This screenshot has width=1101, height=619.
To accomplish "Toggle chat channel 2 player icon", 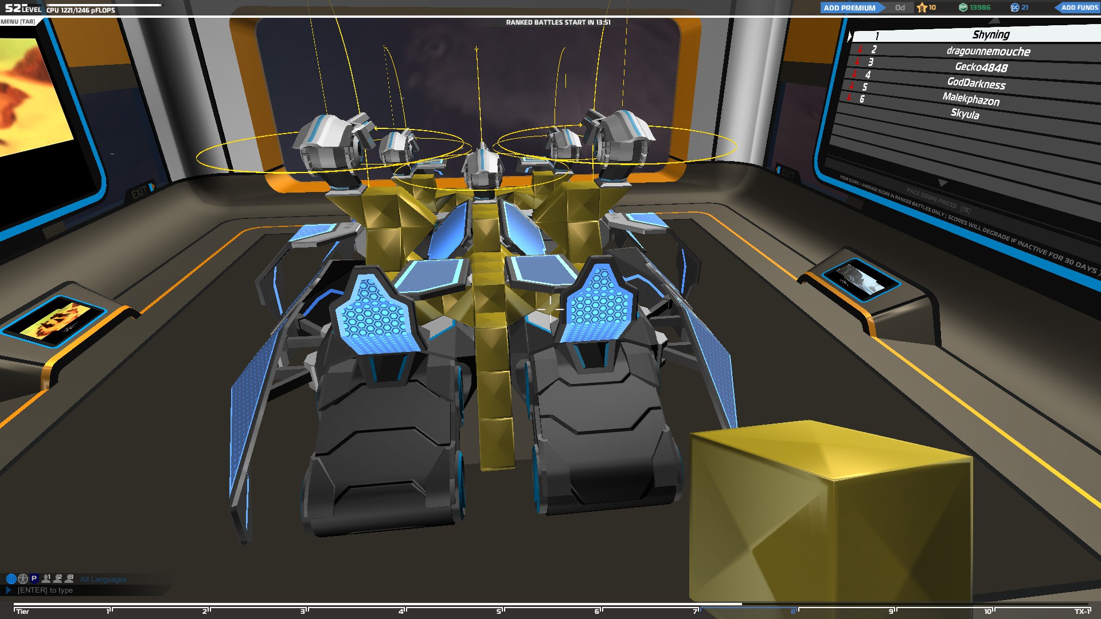I will [57, 579].
